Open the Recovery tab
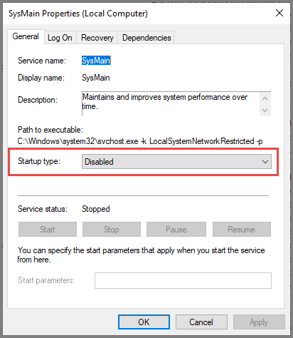 coord(97,38)
